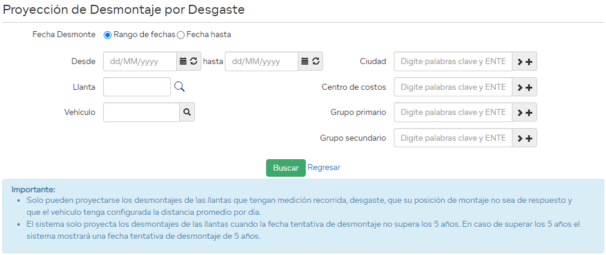Select the Rango de fechas radio option
This screenshot has width=606, height=255.
coord(108,35)
